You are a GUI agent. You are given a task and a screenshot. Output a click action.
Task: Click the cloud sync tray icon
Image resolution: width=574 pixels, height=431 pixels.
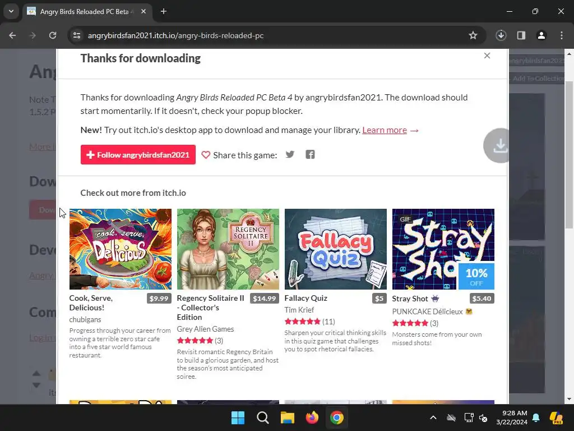pos(451,418)
